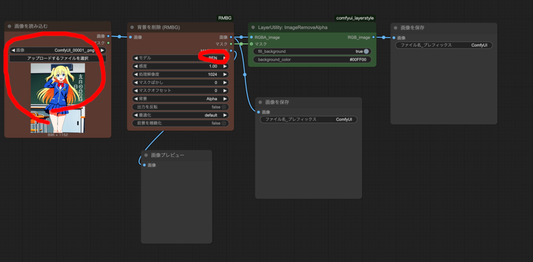Toggle the 前景を精緻化 switch
The image size is (533, 262).
point(224,123)
